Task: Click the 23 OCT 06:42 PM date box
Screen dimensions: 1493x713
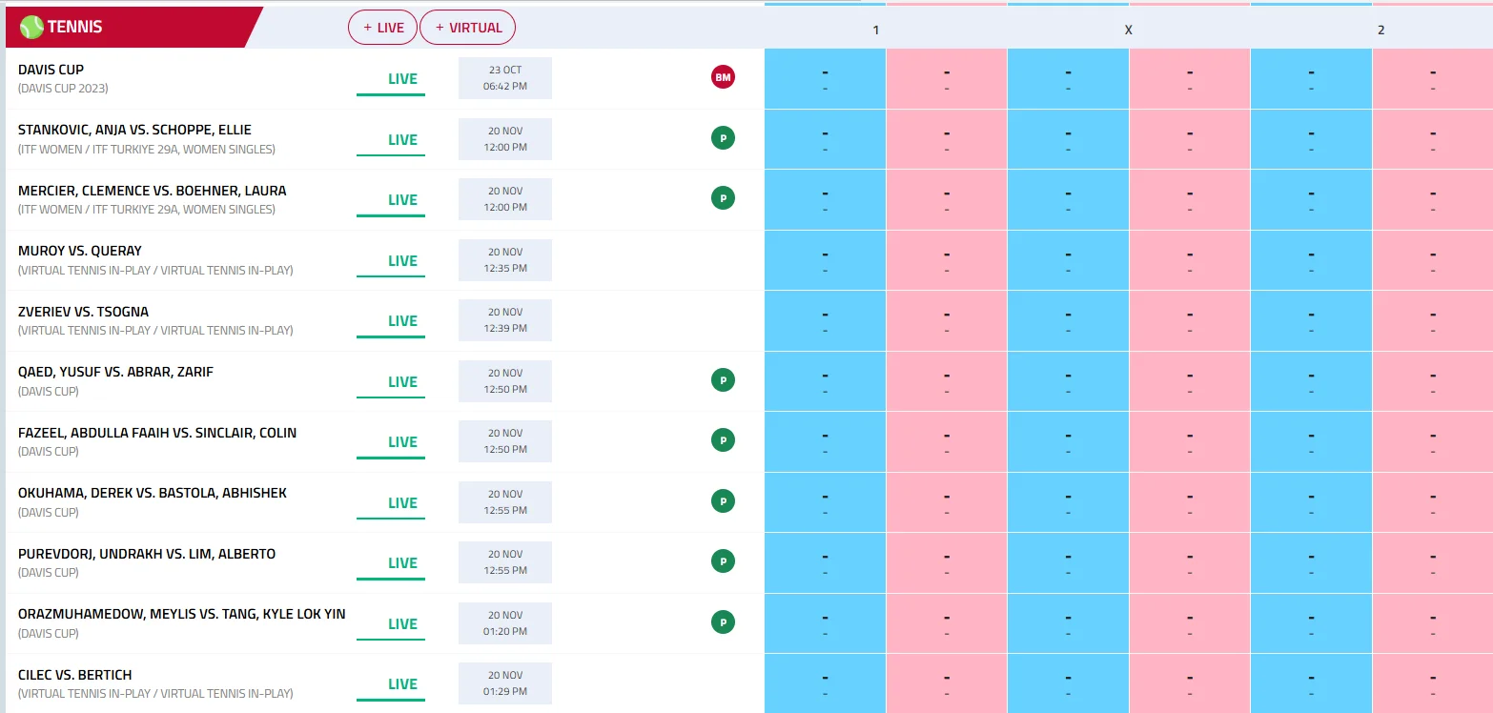Action: (505, 78)
